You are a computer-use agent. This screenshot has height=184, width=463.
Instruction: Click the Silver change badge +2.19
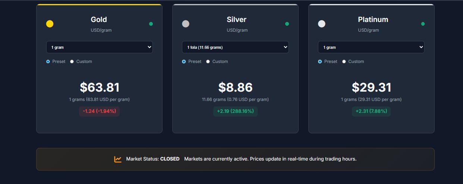pos(235,111)
